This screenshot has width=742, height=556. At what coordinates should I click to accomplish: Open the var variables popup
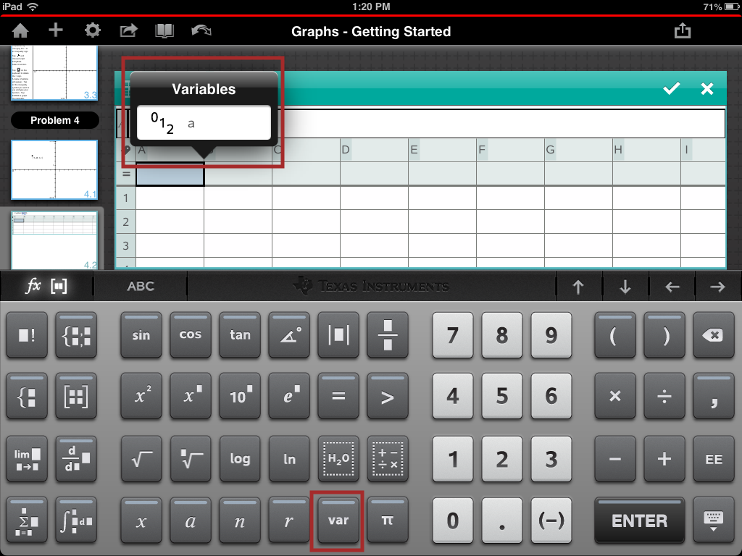pyautogui.click(x=338, y=520)
